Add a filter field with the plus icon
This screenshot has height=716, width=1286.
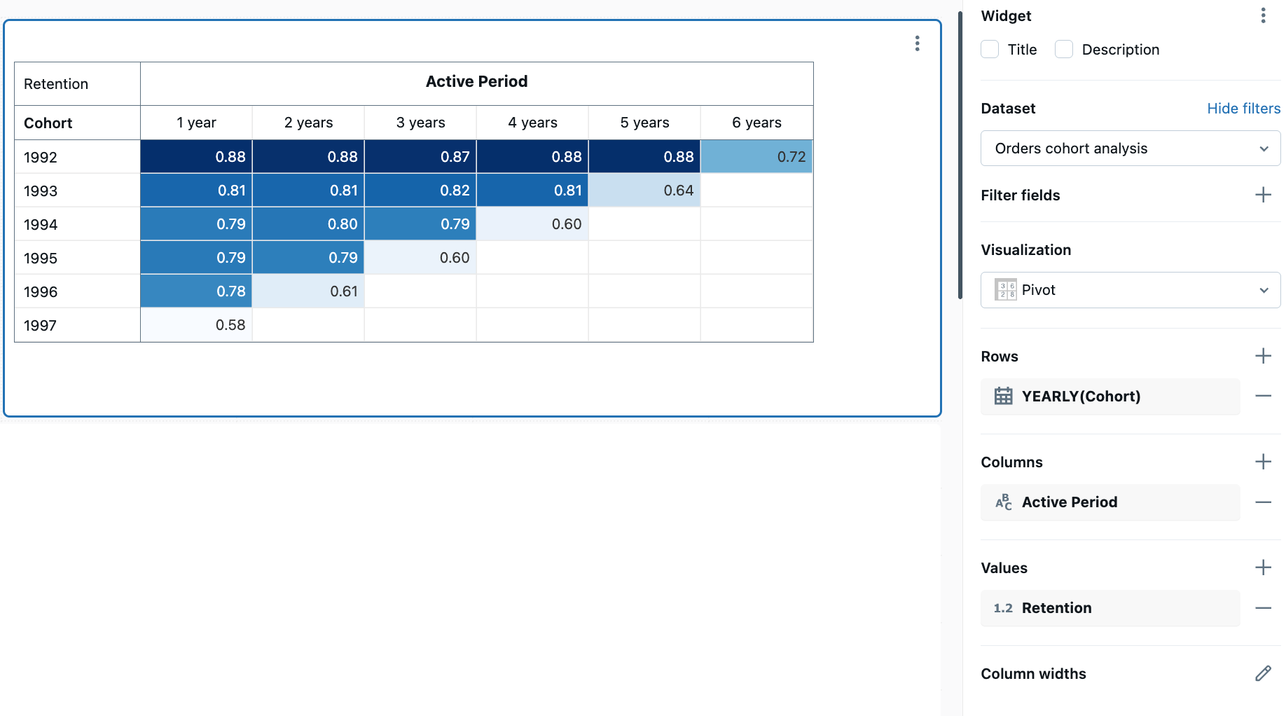(1263, 195)
